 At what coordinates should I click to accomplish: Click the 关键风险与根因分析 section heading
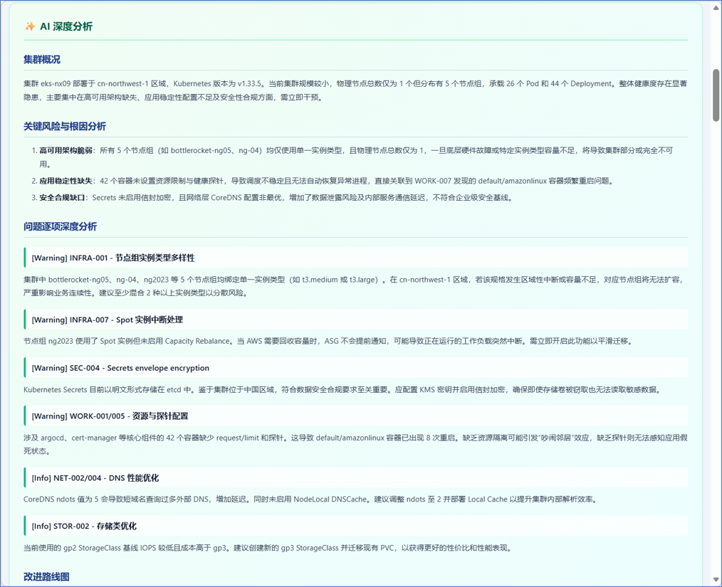pos(65,126)
